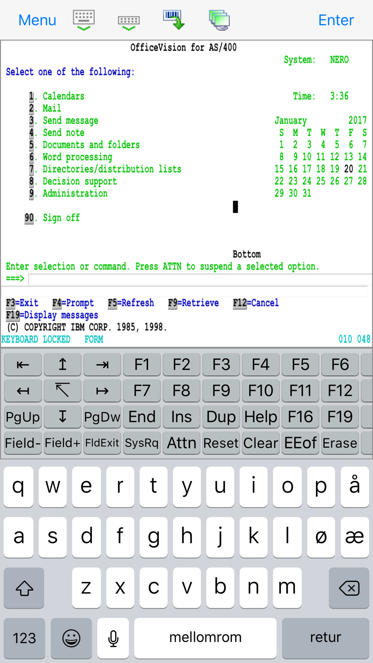Tap the cursor down arrow key
Screen dimensions: 373x663
pyautogui.click(x=63, y=417)
